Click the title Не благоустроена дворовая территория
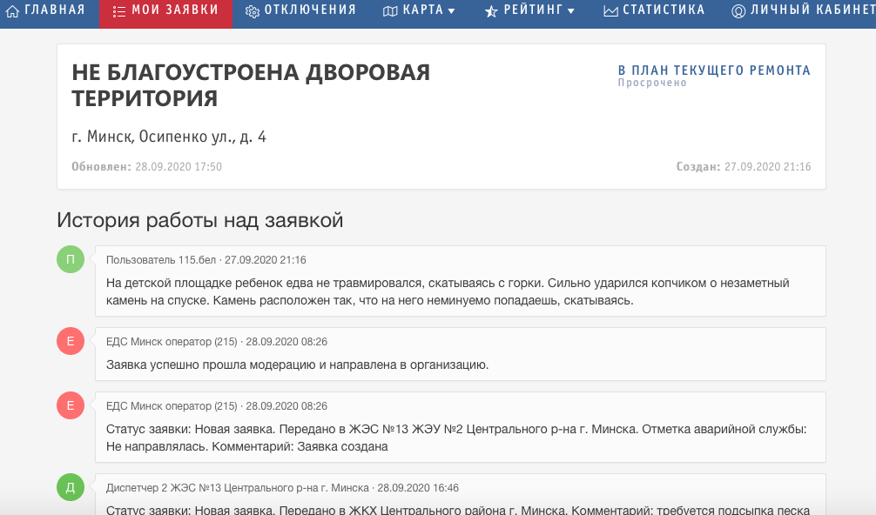Image resolution: width=876 pixels, height=515 pixels. (251, 85)
